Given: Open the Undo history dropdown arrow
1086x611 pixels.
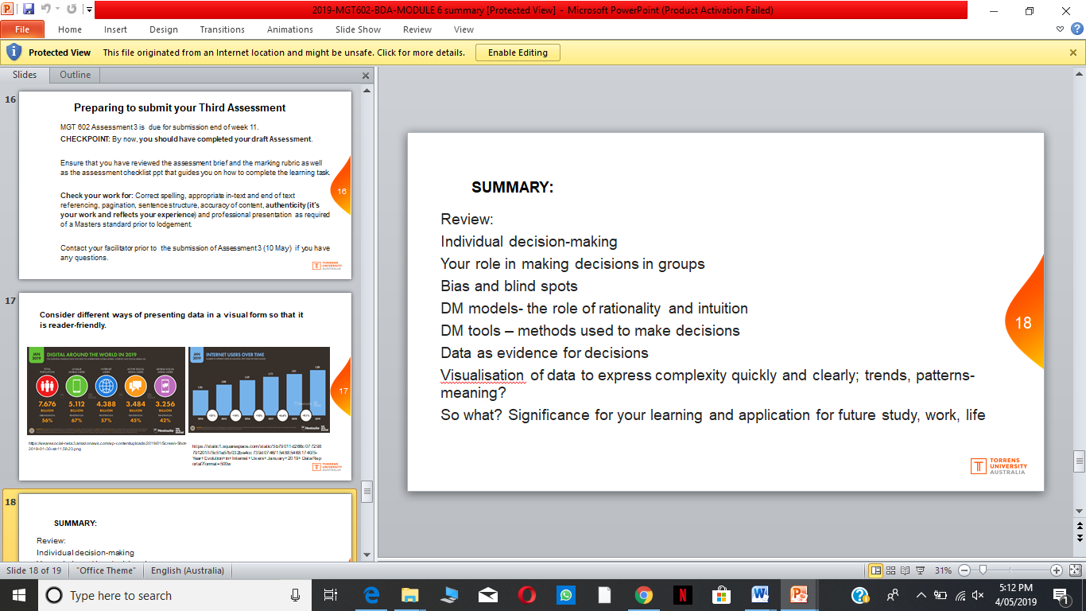Looking at the screenshot, I should 57,10.
